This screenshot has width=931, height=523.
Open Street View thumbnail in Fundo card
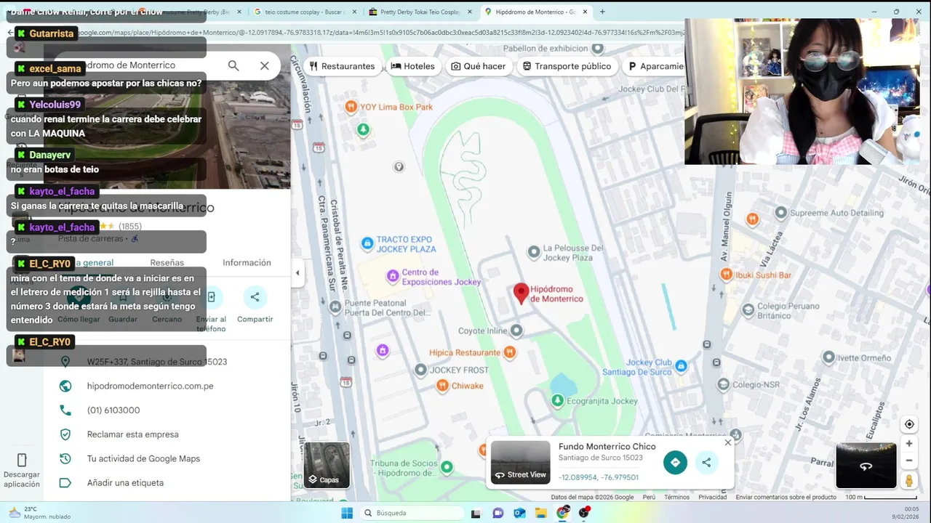pyautogui.click(x=520, y=462)
